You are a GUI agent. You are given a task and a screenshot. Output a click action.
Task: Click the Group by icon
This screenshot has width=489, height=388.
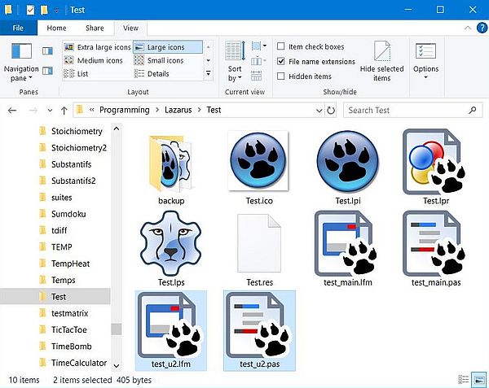tap(259, 46)
